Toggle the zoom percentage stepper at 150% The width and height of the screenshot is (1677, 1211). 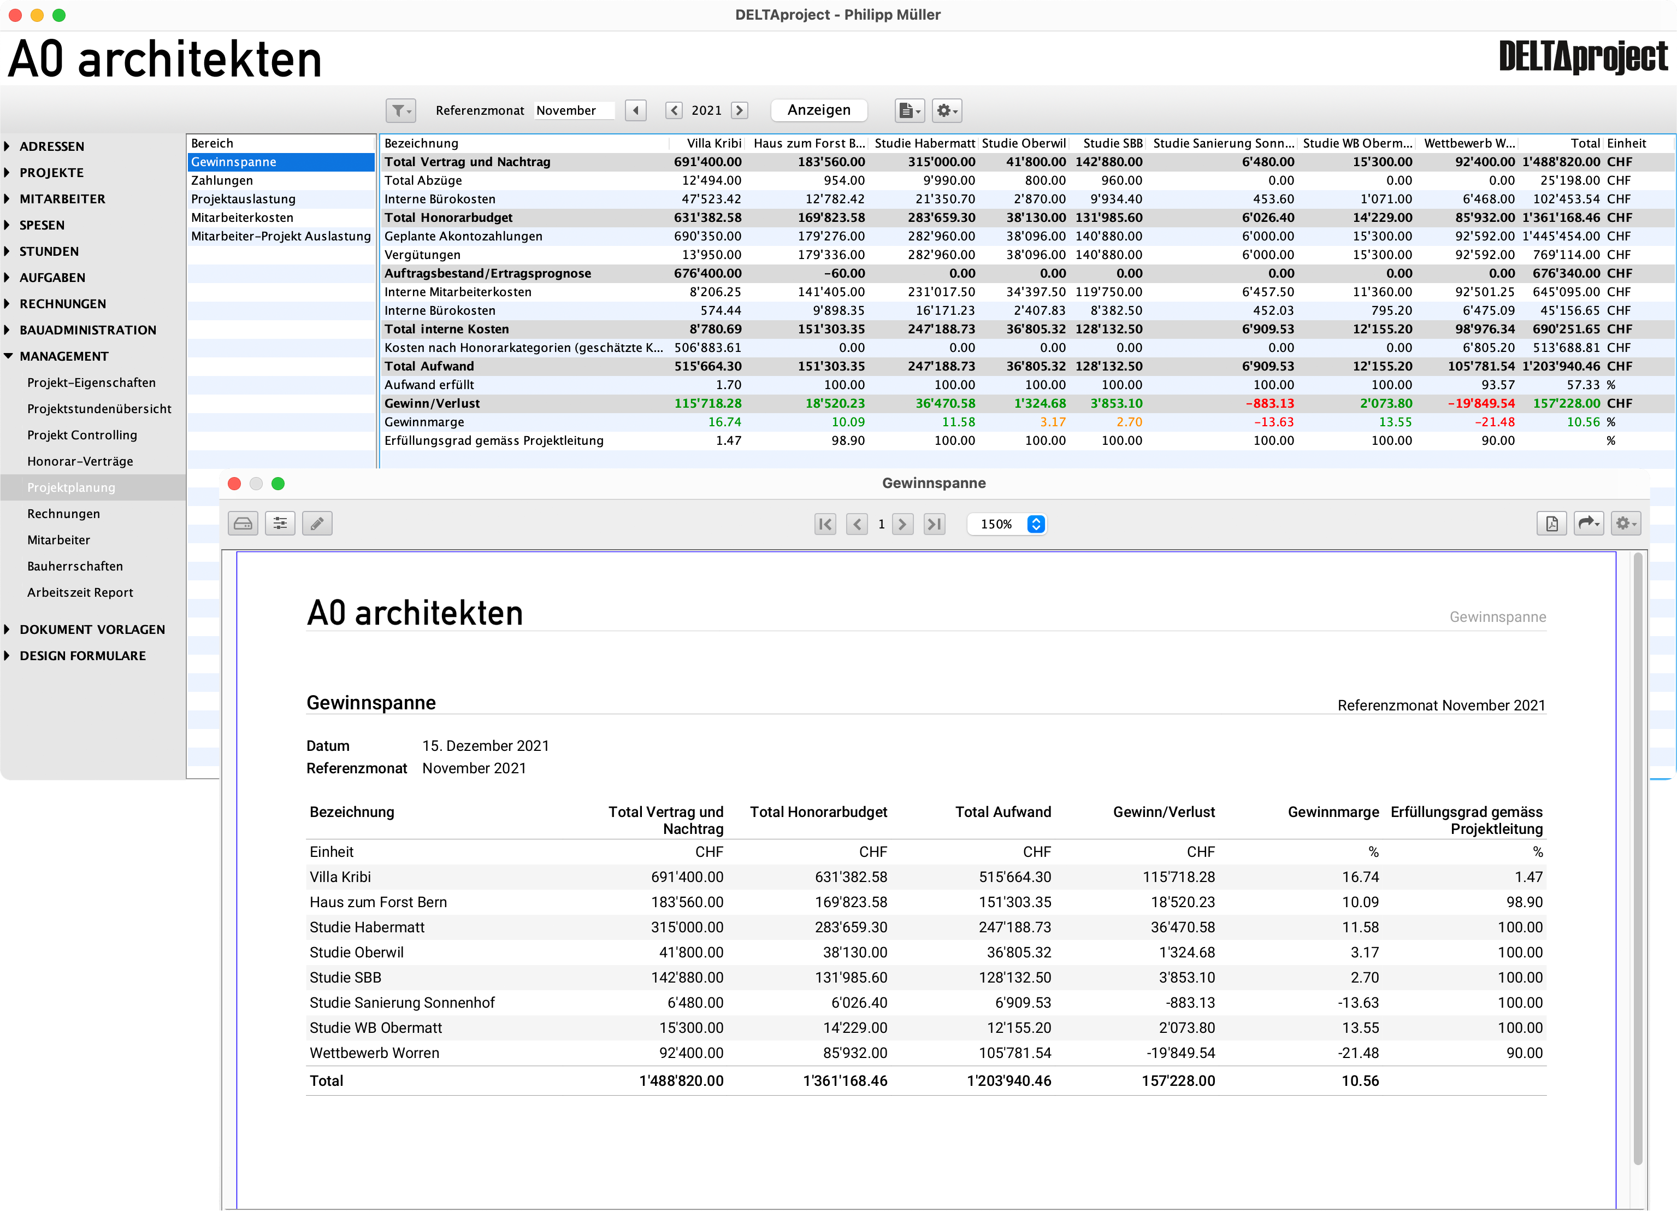pos(1035,525)
